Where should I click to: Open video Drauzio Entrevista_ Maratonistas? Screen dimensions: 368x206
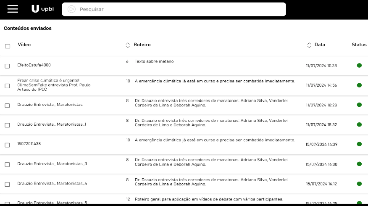coord(50,105)
